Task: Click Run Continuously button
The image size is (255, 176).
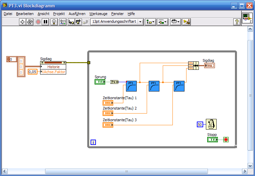Action: 30,22
